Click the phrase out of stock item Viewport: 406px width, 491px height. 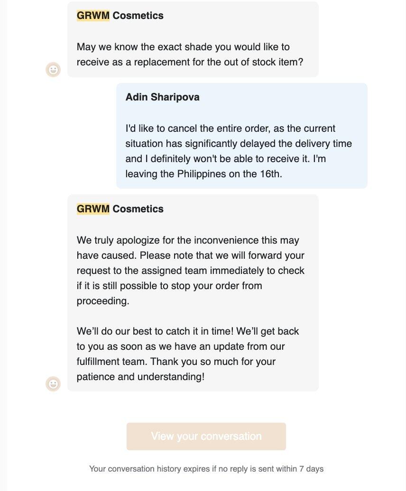(264, 62)
